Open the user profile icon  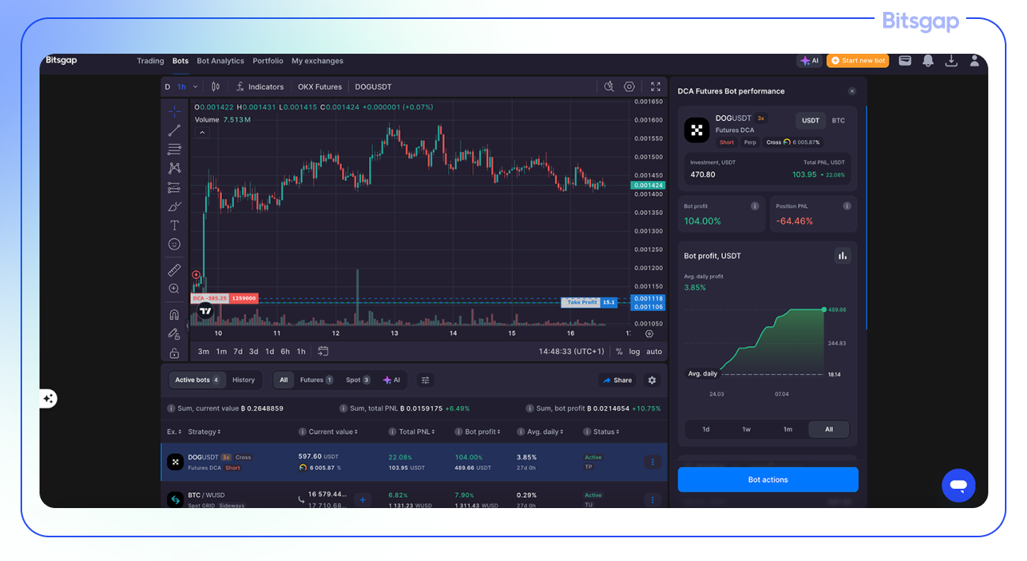click(x=975, y=61)
